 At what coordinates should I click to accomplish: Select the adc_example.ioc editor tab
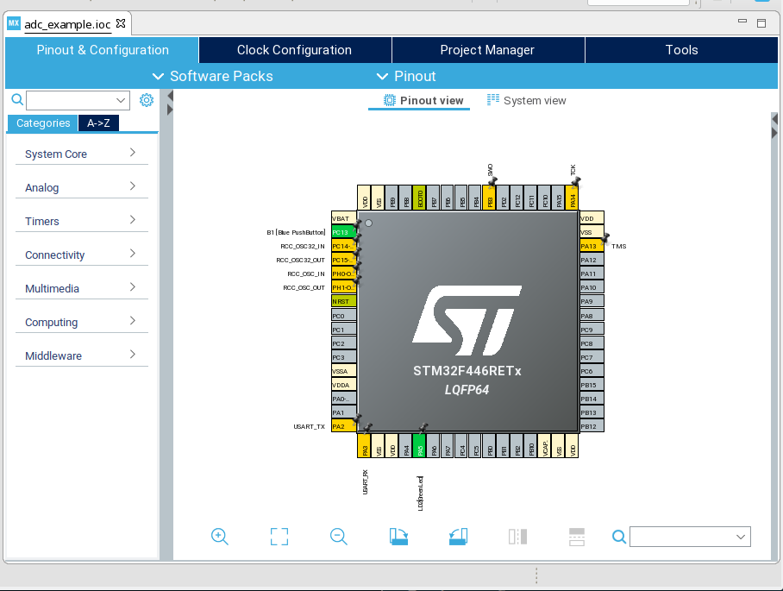(67, 24)
